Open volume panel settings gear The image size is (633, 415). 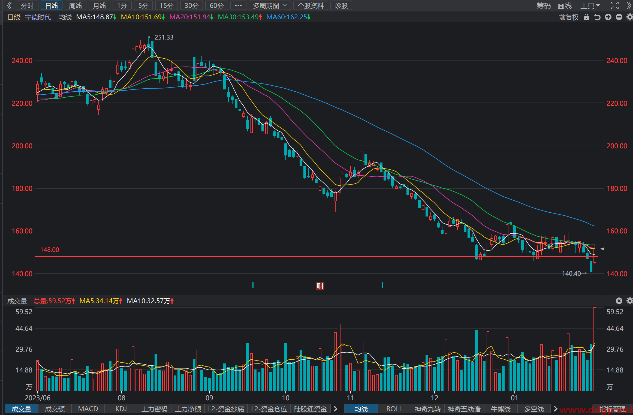(x=629, y=301)
